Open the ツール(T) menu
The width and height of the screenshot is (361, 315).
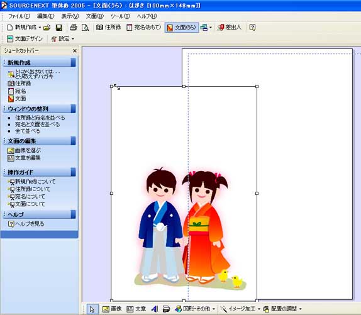[x=120, y=16]
